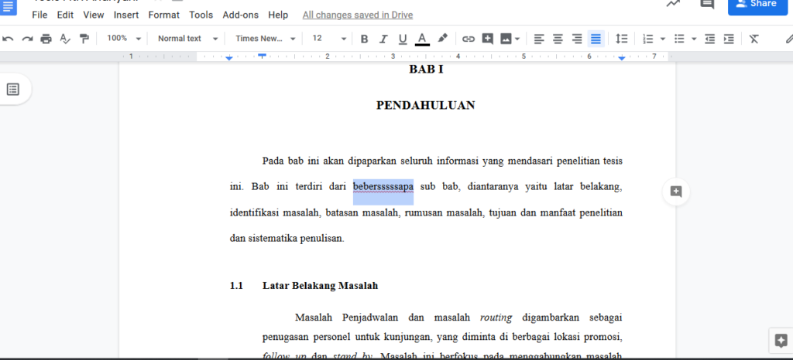Open the Format menu
Image resolution: width=793 pixels, height=360 pixels.
(164, 15)
